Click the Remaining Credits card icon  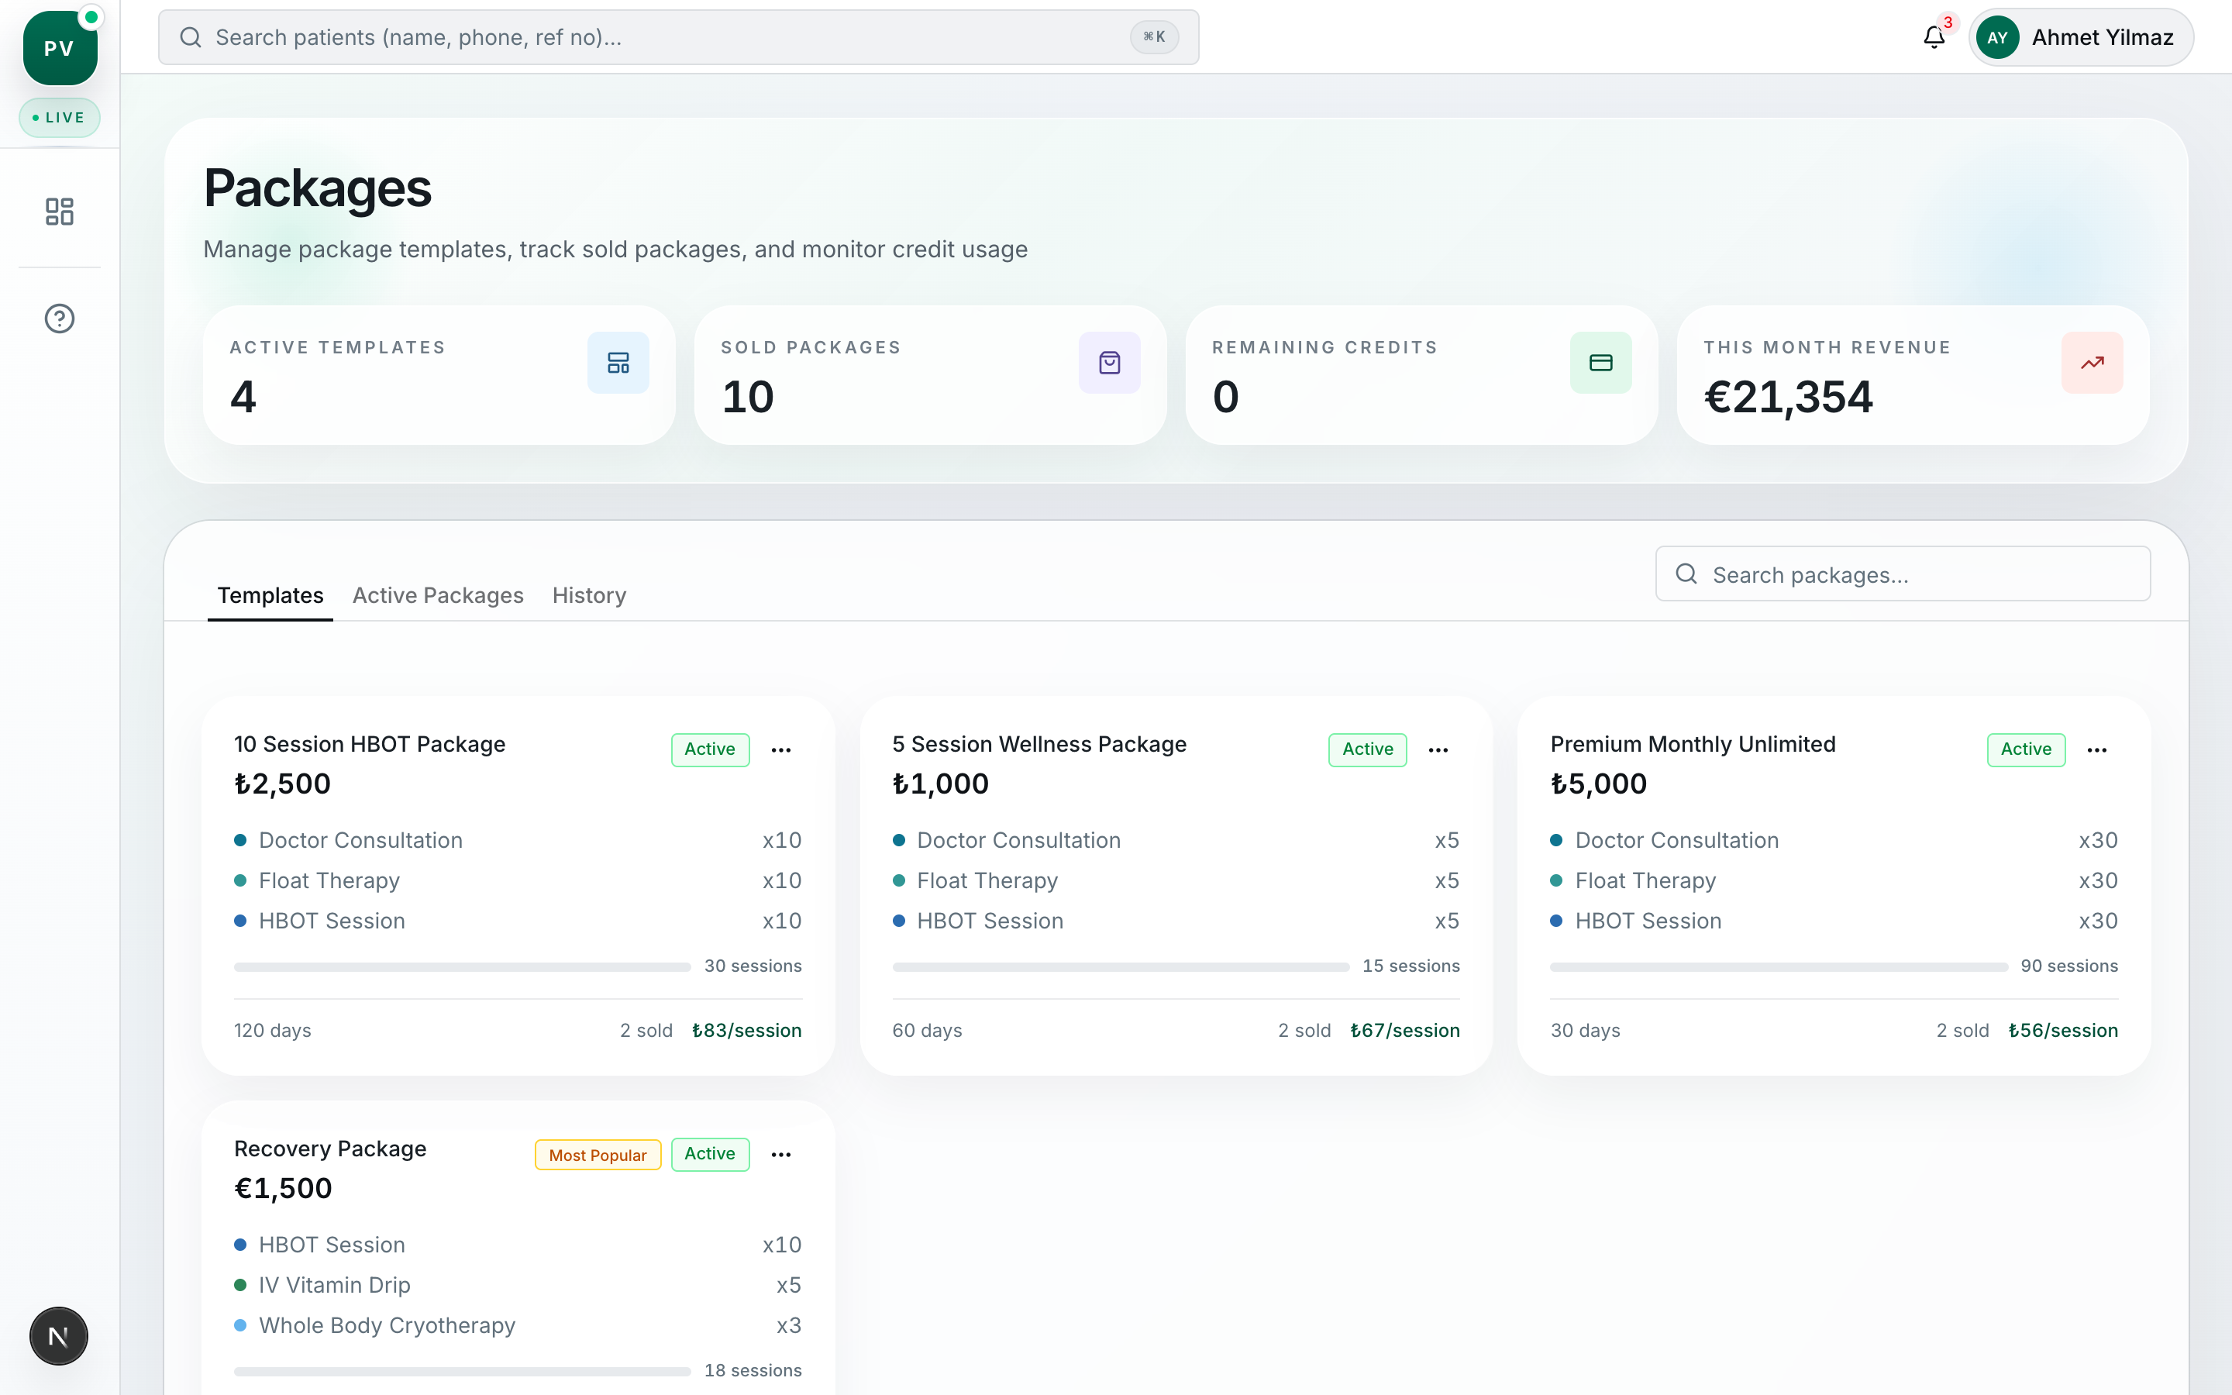click(x=1601, y=363)
